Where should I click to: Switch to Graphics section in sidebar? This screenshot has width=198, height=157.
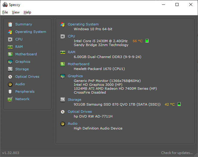23,62
